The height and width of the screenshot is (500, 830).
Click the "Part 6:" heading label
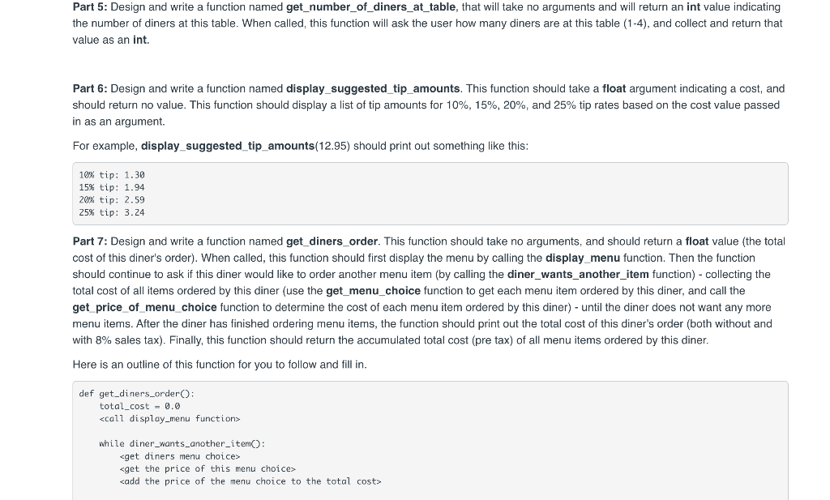tap(89, 89)
